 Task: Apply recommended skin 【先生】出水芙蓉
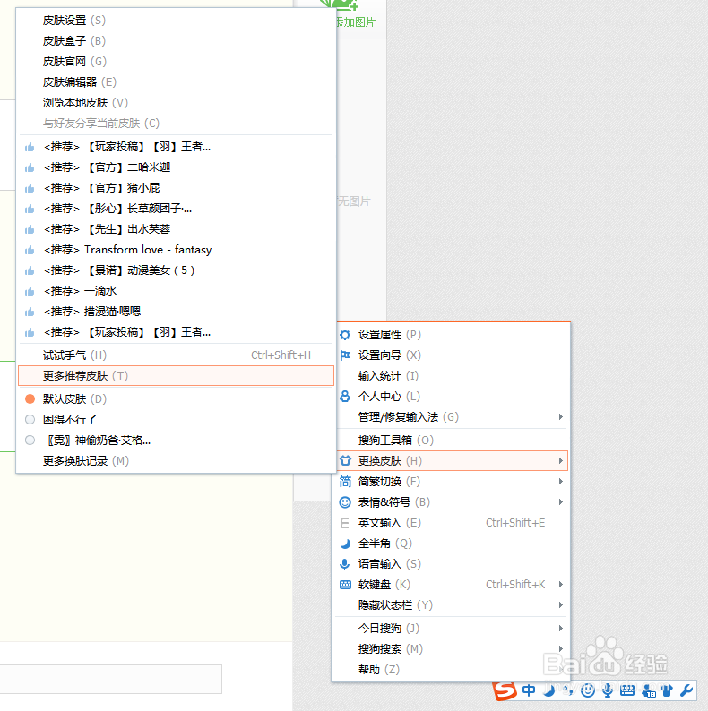pos(176,229)
